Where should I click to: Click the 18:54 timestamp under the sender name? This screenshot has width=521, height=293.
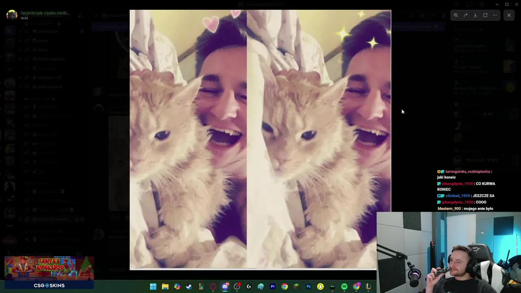(x=24, y=18)
